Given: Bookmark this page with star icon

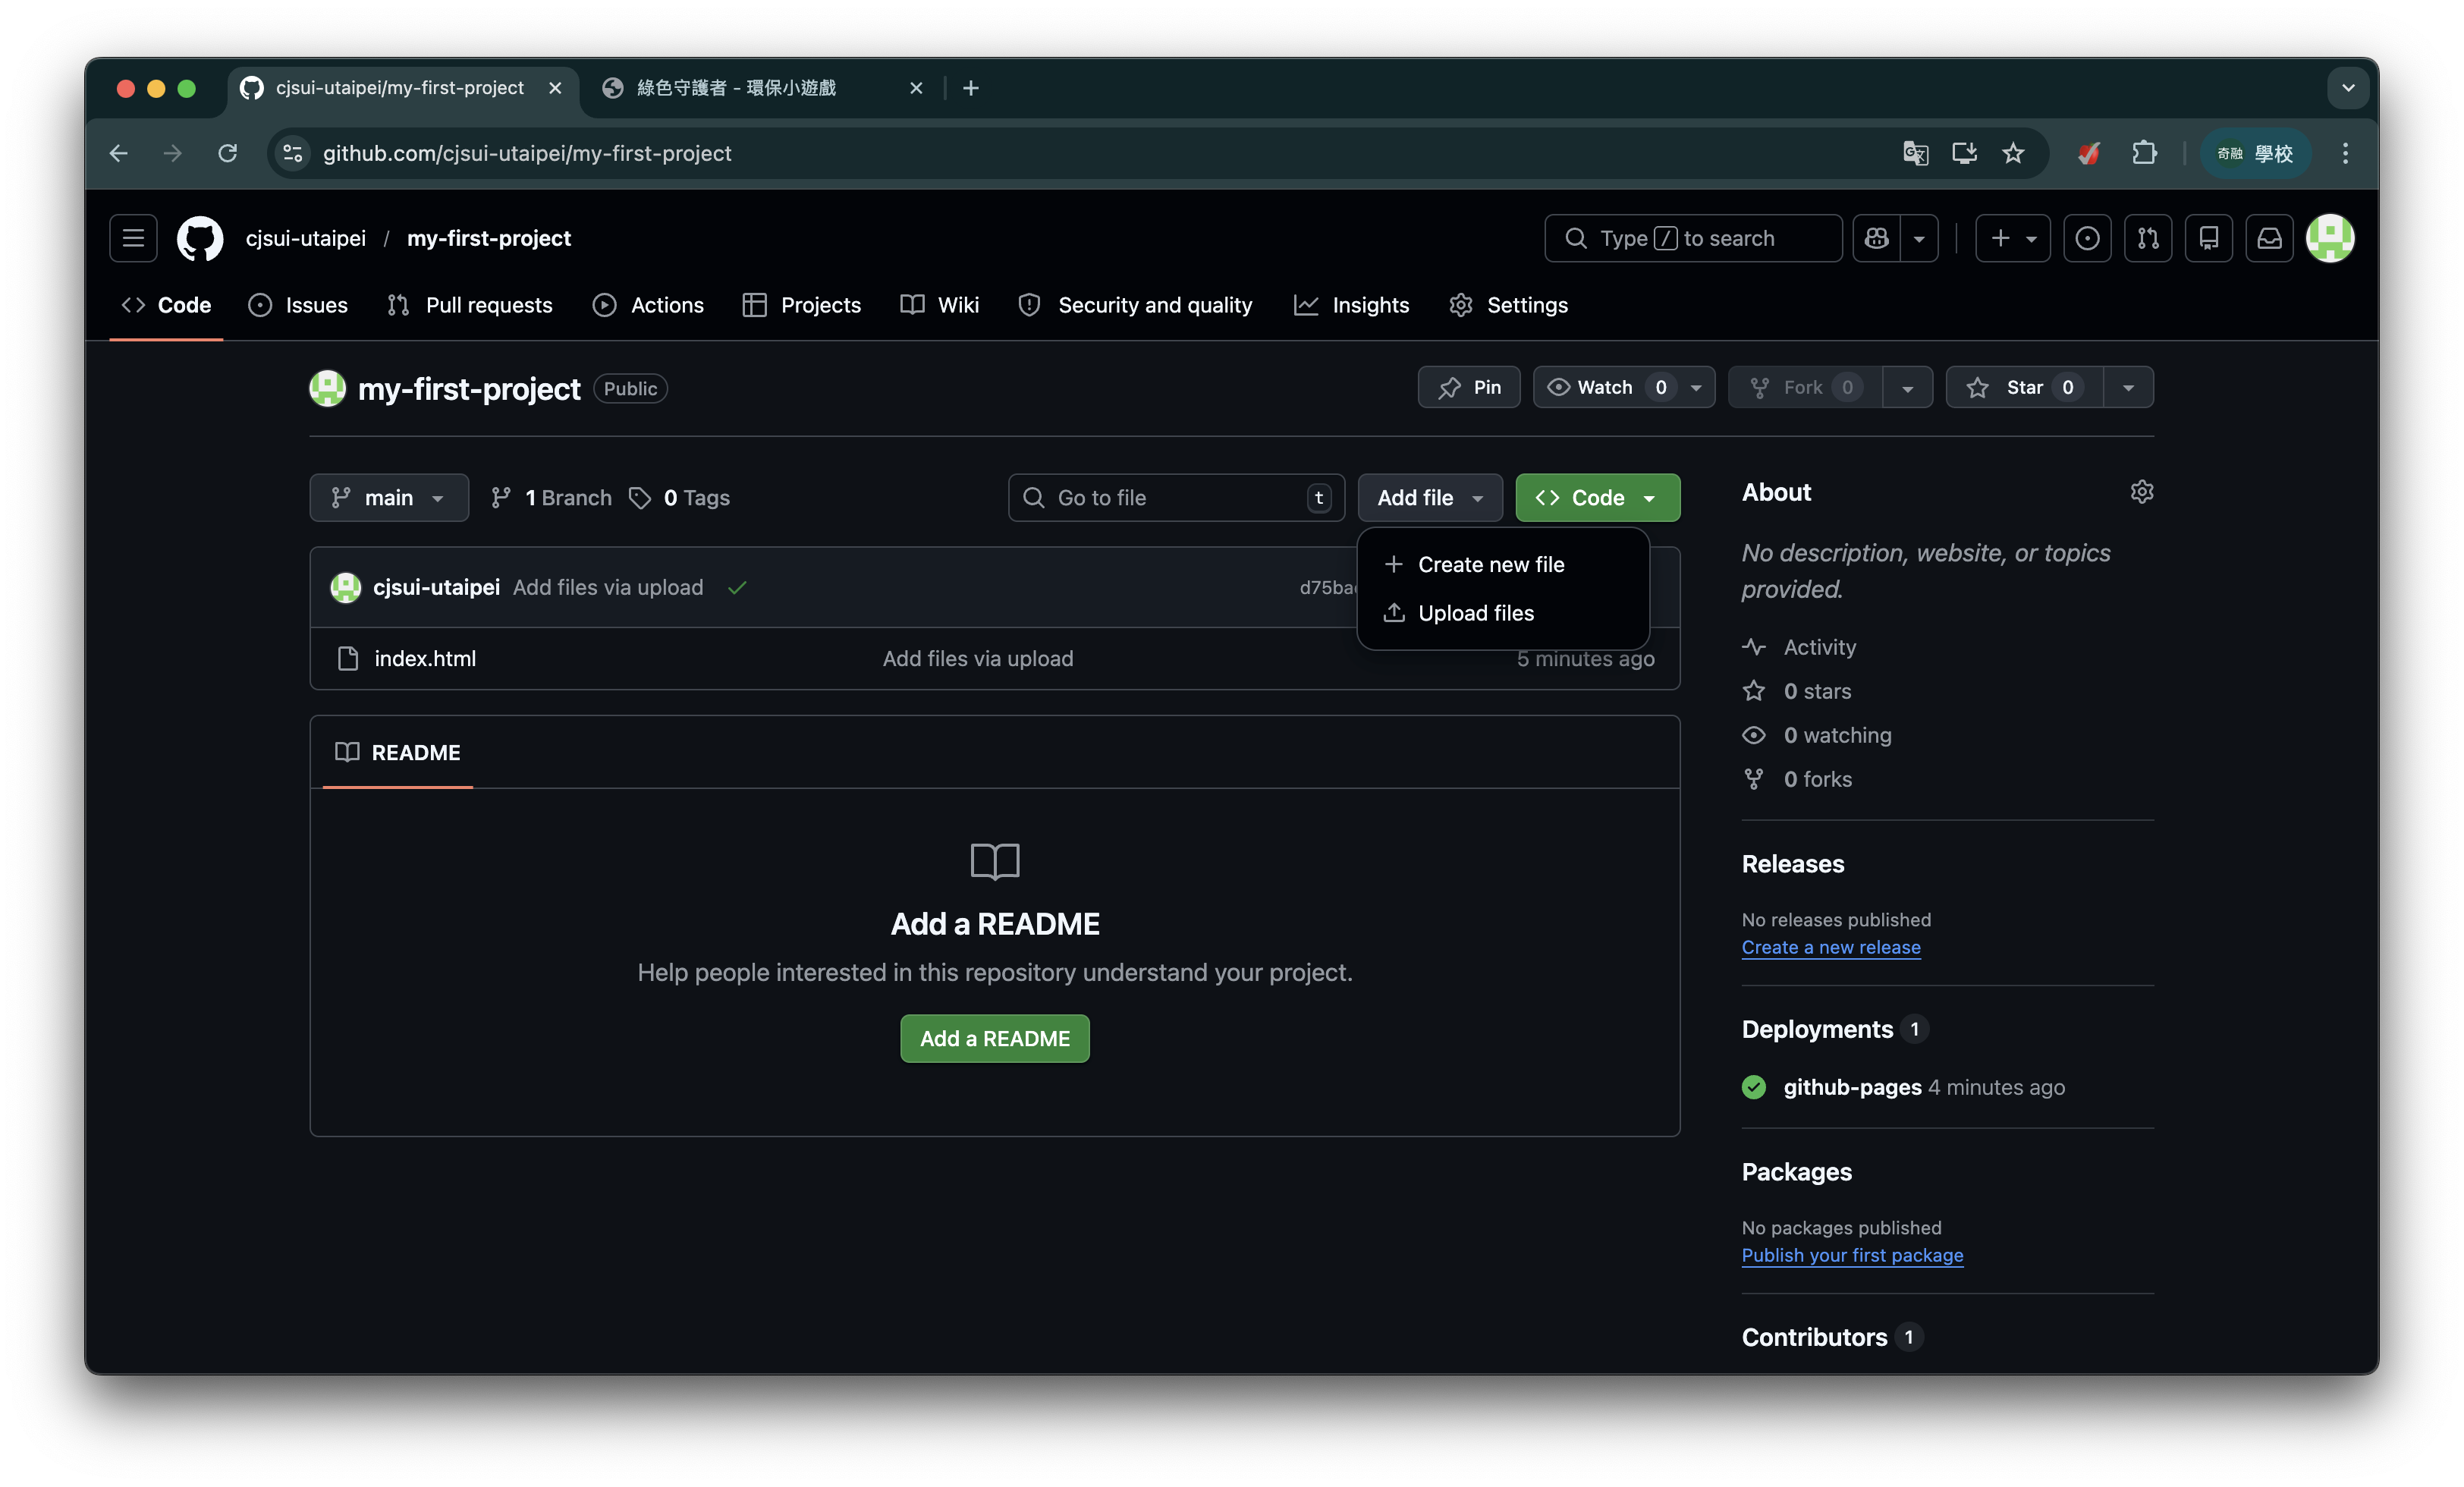Looking at the screenshot, I should (2012, 153).
